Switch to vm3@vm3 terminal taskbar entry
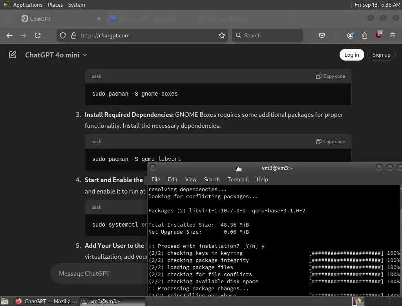402x306 pixels. (x=113, y=301)
